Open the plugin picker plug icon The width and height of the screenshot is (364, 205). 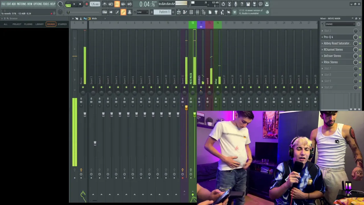coord(216,12)
